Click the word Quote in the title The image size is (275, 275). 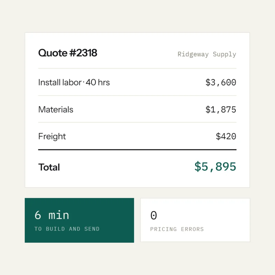point(53,53)
